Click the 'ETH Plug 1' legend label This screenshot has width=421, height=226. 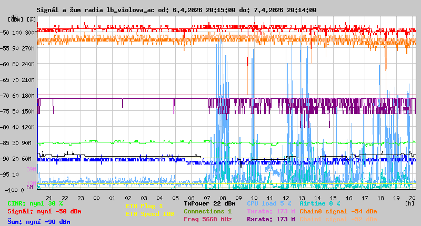point(144,206)
